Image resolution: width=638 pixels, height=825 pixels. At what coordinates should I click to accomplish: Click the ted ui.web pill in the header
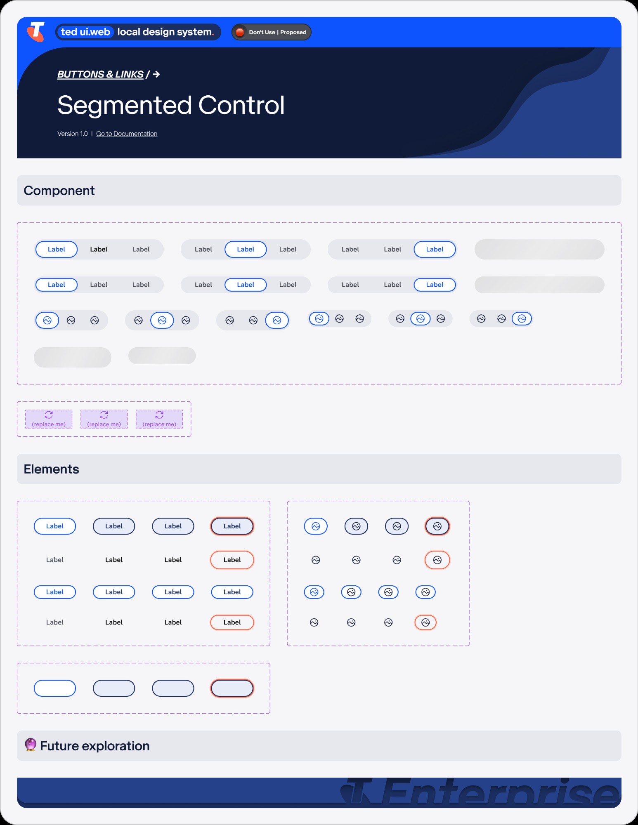click(x=85, y=32)
